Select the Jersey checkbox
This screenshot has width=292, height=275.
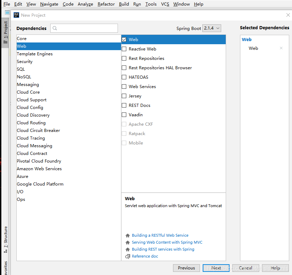(124, 96)
